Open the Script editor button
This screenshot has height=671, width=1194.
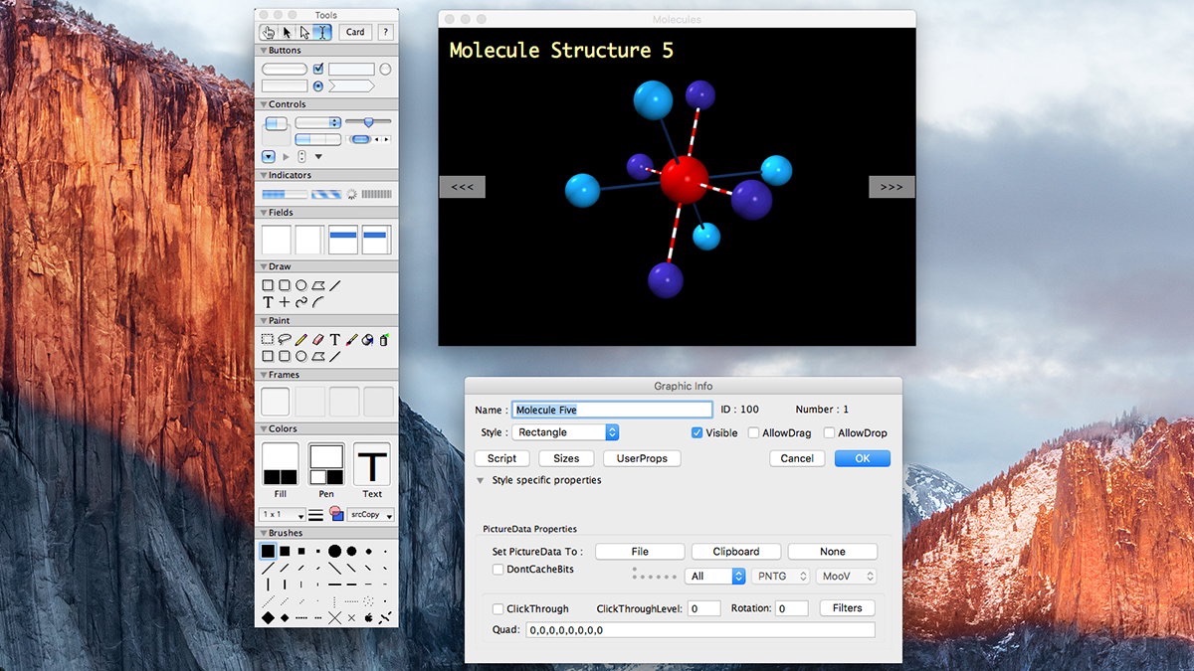pyautogui.click(x=501, y=458)
